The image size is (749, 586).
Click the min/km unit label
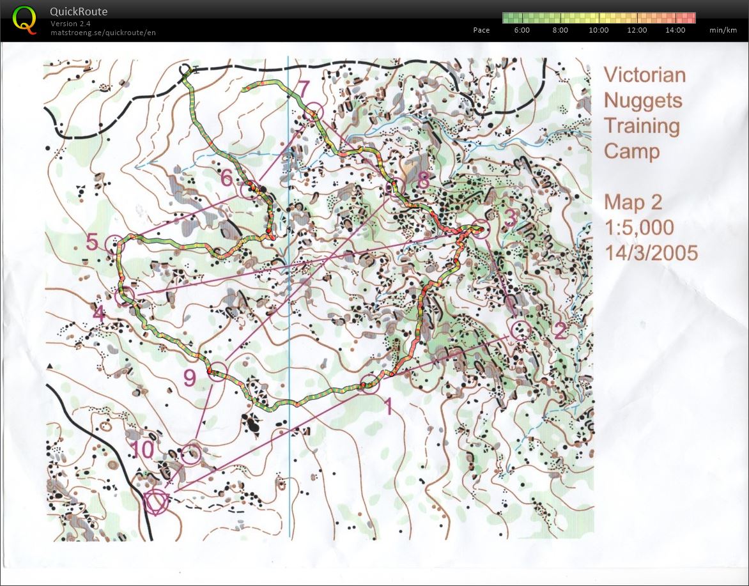click(723, 30)
